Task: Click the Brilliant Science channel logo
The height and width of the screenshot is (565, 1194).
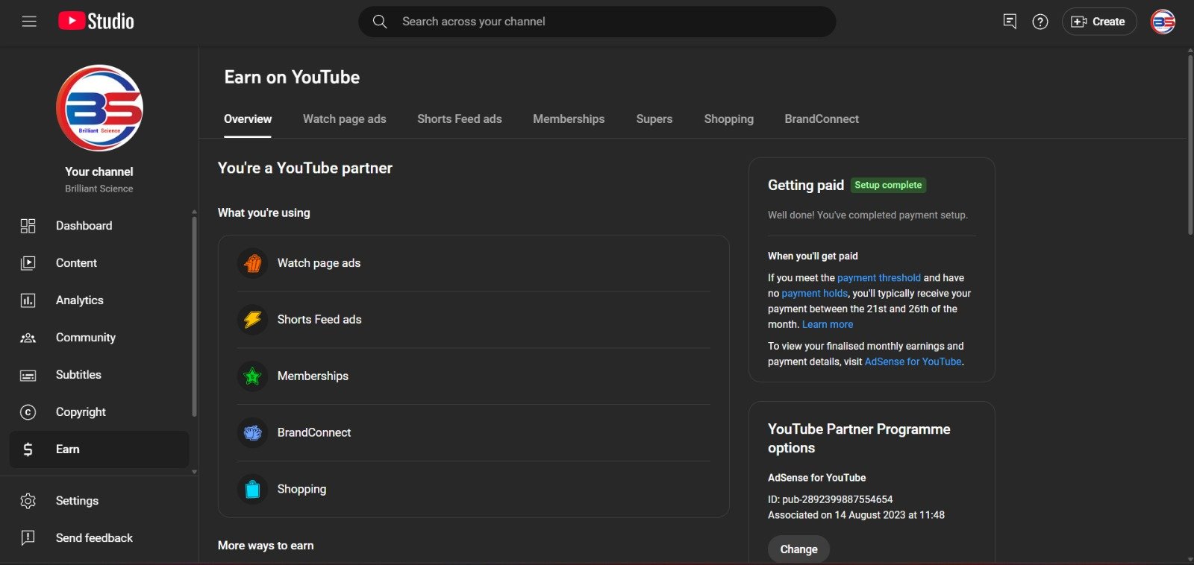Action: tap(99, 108)
